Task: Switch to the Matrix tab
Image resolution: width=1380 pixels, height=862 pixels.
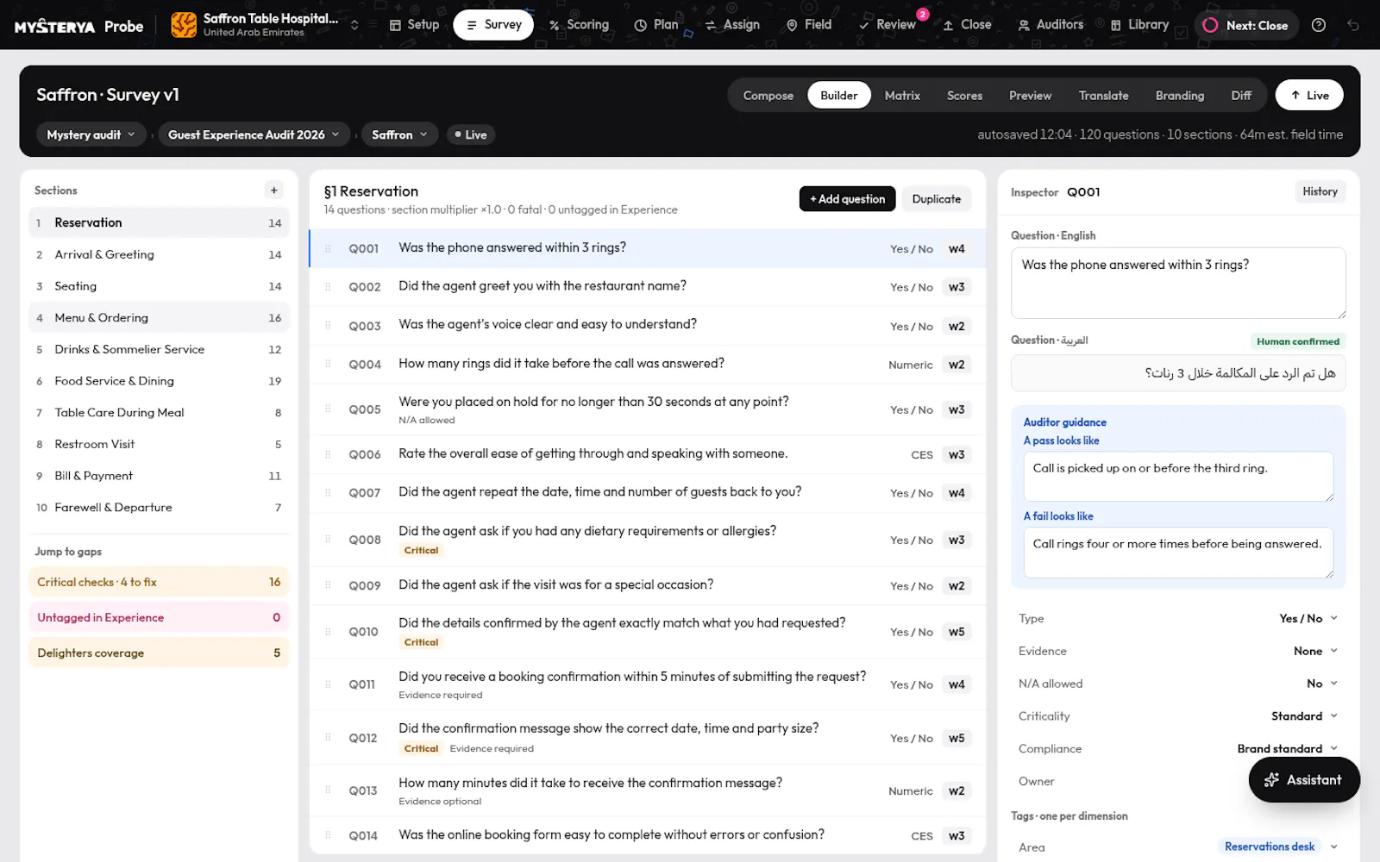Action: [902, 96]
